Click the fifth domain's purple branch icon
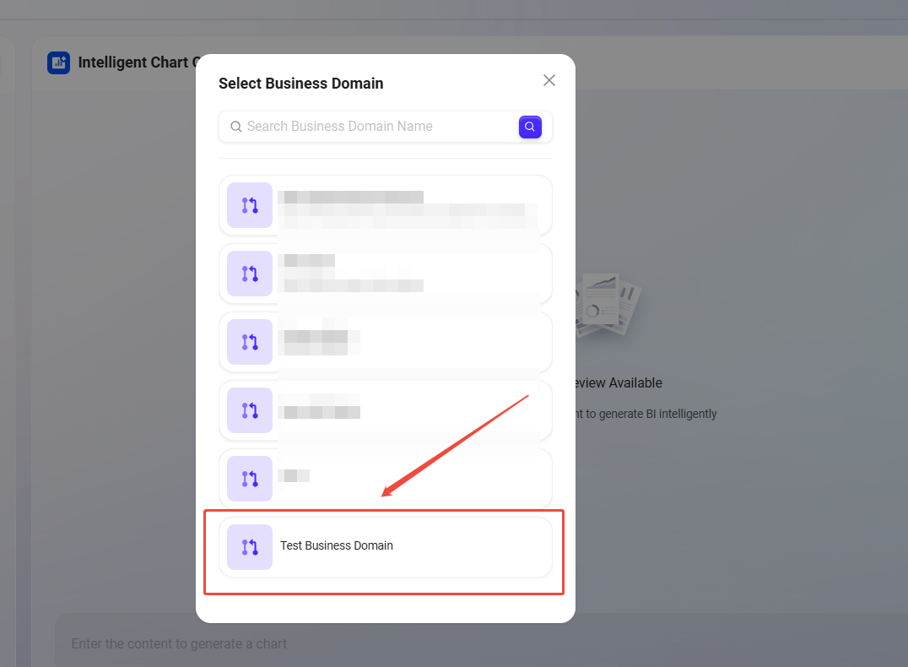This screenshot has width=908, height=667. 250,479
